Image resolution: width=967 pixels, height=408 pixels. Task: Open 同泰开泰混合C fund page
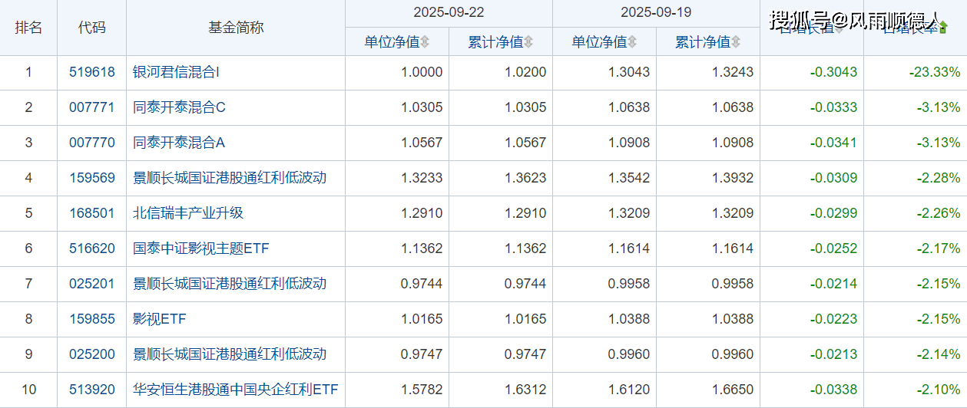coord(179,107)
